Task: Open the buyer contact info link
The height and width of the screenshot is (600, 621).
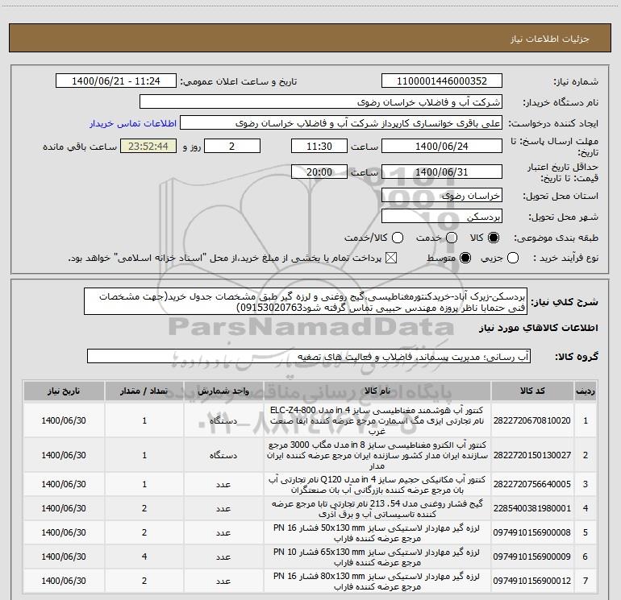Action: (133, 123)
